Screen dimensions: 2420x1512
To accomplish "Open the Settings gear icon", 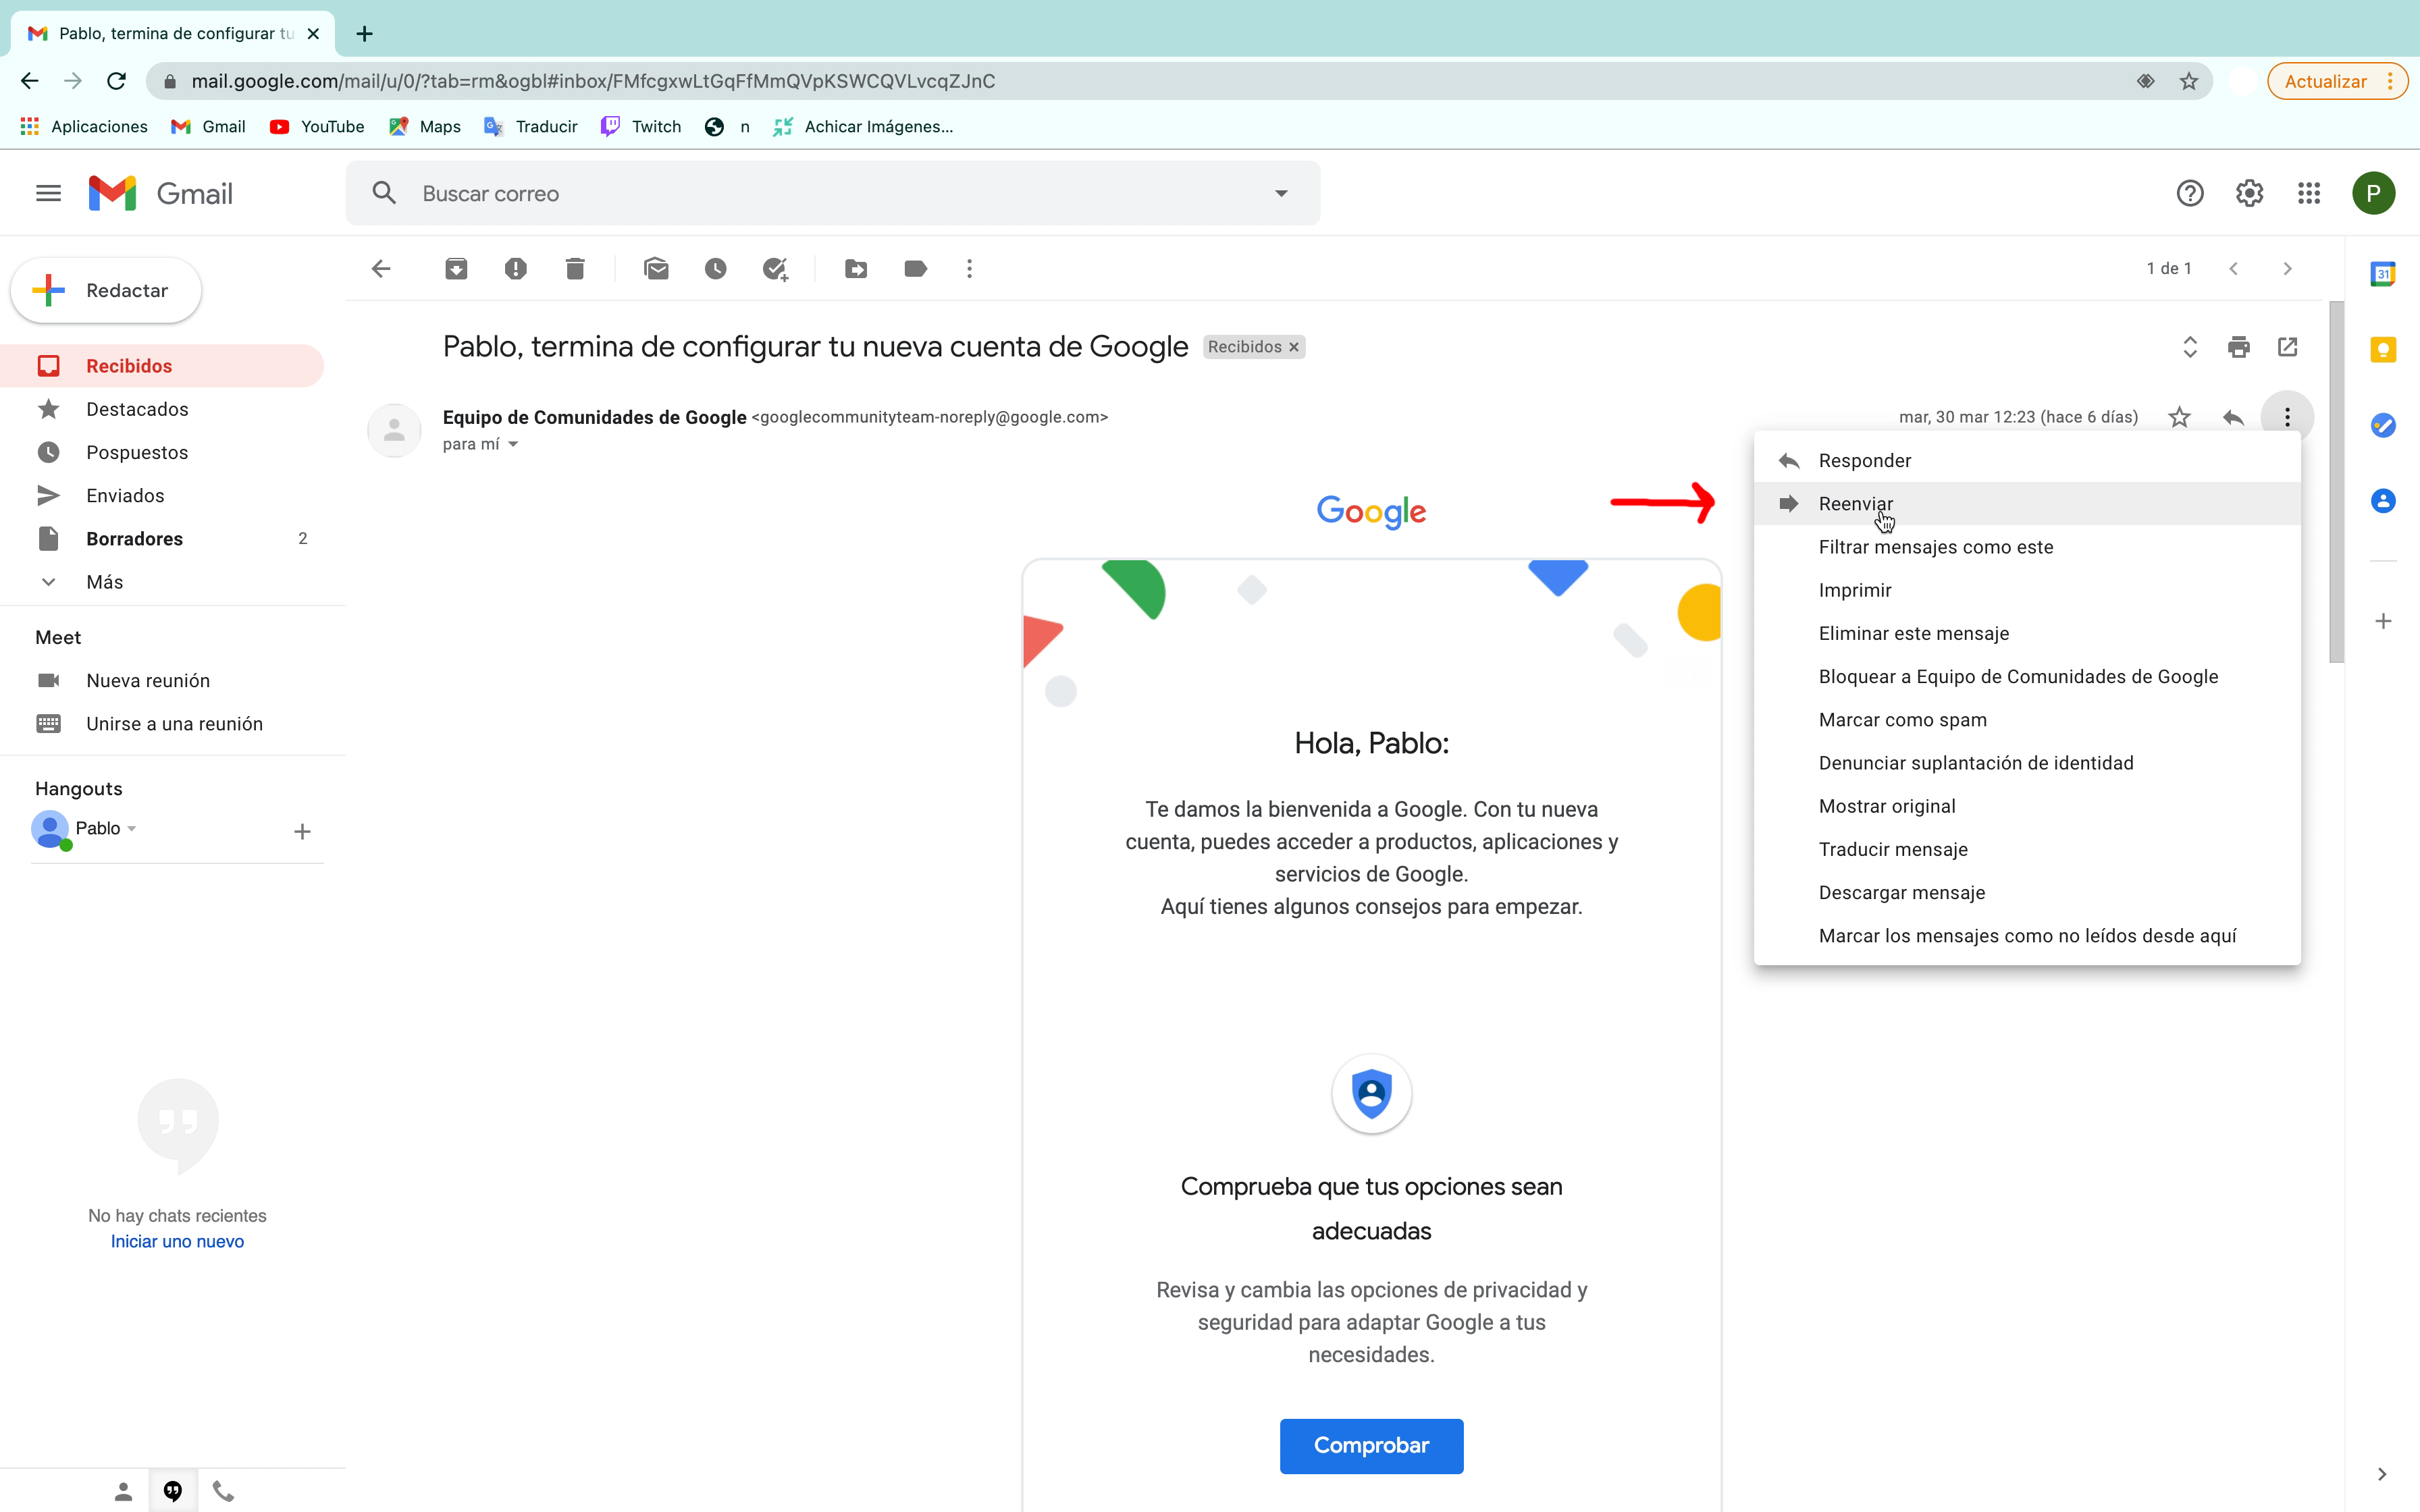I will [2249, 193].
